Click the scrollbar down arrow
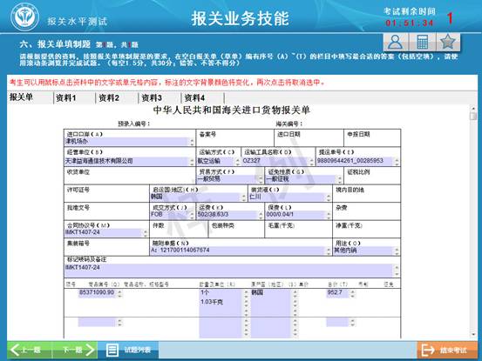Screen dimensions: 482x361 [473, 335]
